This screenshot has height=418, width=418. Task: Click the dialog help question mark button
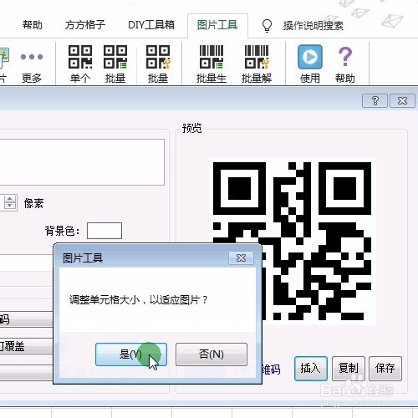point(375,100)
